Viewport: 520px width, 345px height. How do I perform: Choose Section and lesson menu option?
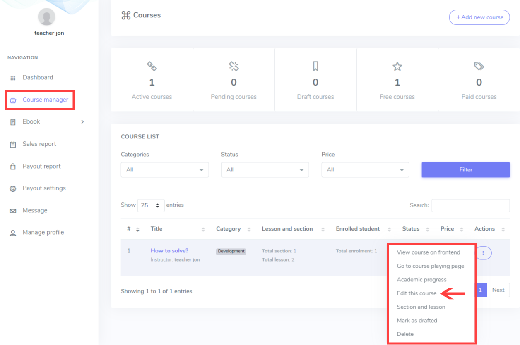tap(421, 307)
